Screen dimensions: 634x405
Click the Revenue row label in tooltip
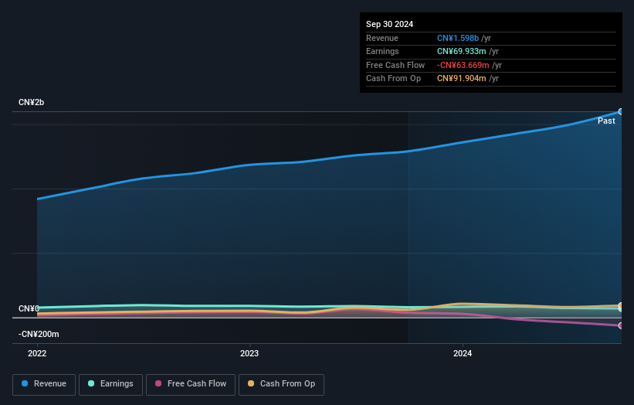[x=382, y=38]
